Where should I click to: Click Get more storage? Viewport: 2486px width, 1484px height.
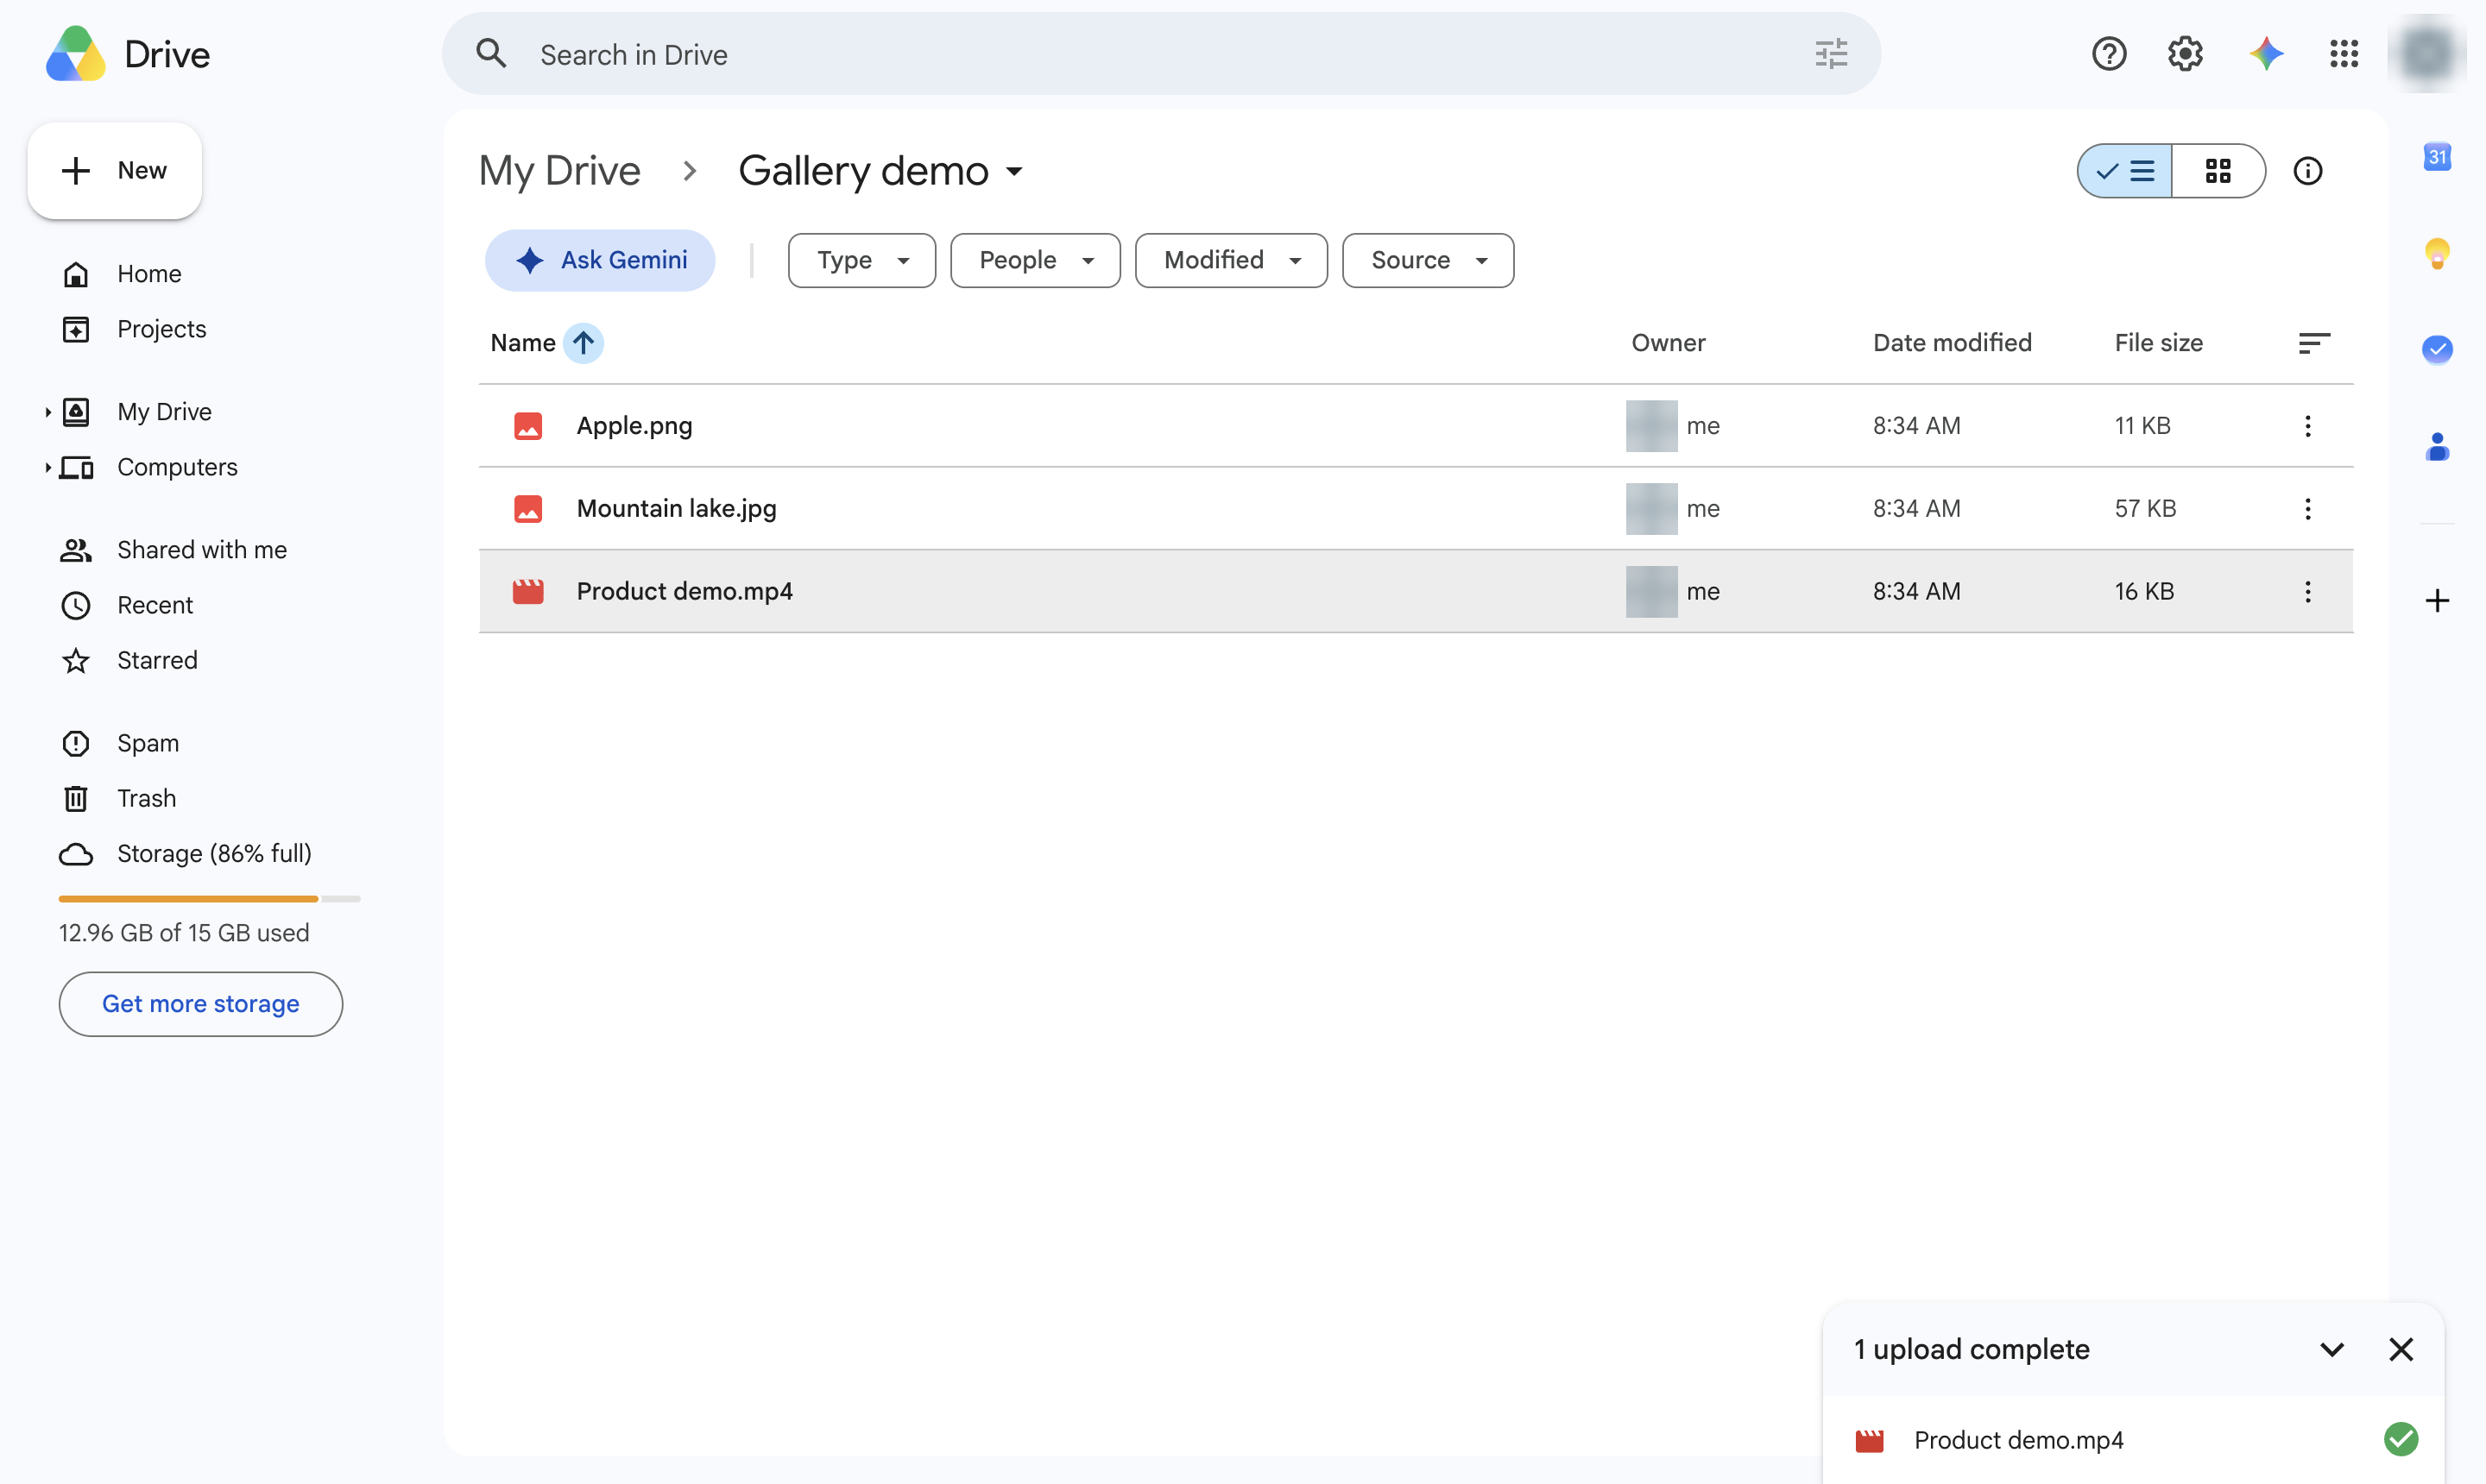tap(200, 1004)
